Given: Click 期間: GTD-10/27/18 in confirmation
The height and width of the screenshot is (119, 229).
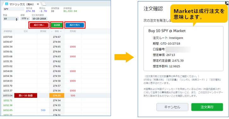Looking at the screenshot, I should click(167, 44).
